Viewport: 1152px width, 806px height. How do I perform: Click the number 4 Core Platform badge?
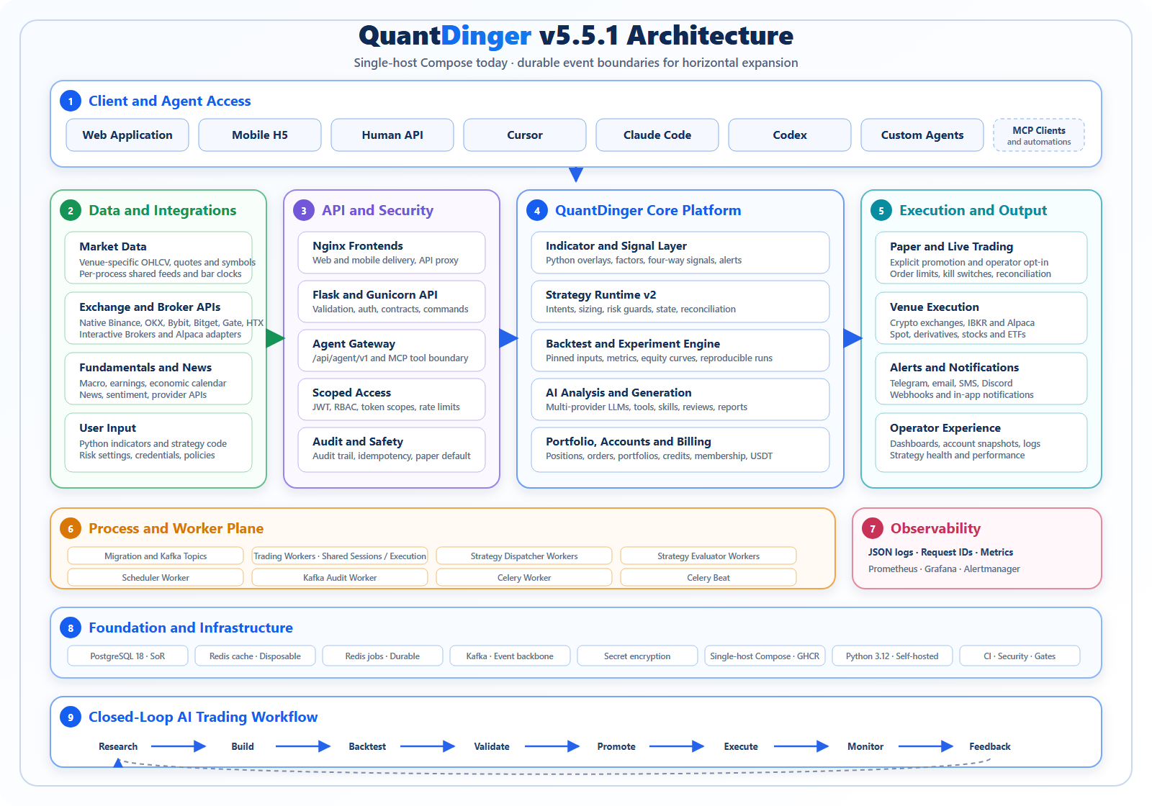537,210
